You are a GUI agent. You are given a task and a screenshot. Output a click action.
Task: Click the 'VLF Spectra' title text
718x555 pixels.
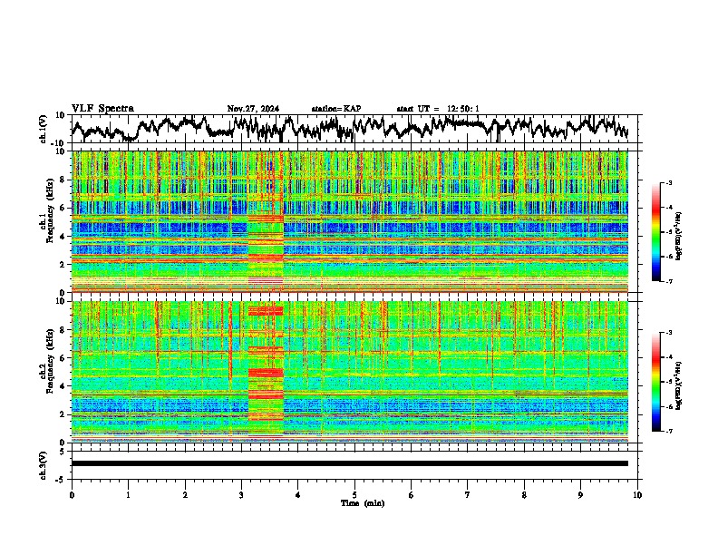tap(102, 109)
